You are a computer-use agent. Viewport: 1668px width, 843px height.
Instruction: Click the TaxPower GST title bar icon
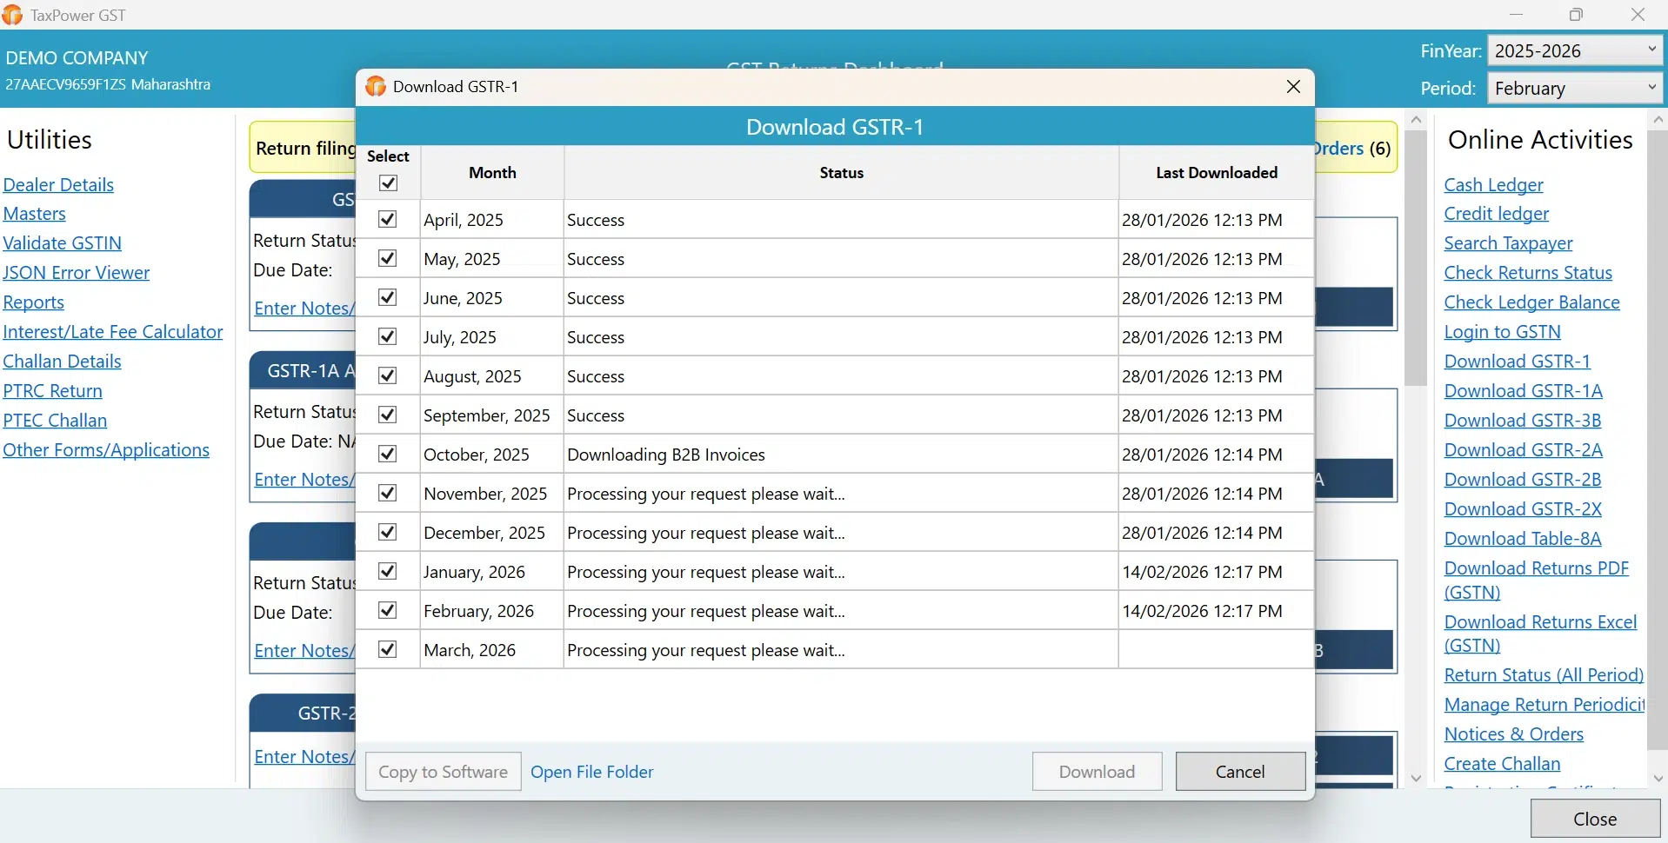[13, 15]
